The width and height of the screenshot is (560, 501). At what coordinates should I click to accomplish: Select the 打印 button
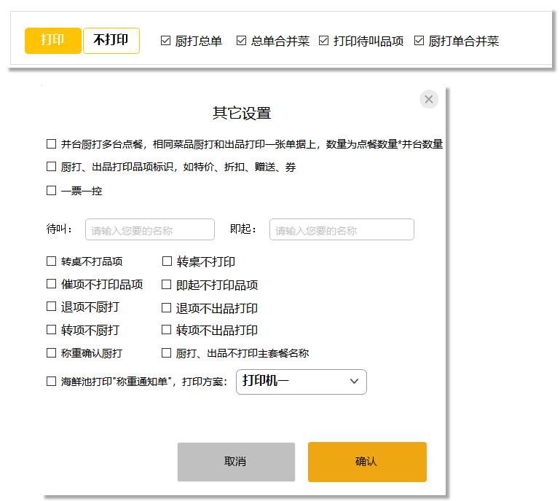point(53,41)
